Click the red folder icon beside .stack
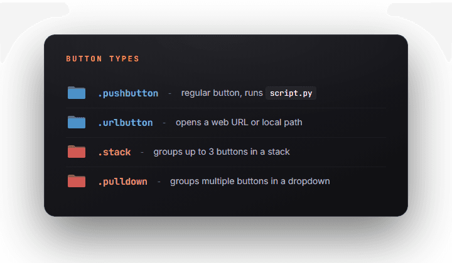The height and width of the screenshot is (263, 452). 77,152
